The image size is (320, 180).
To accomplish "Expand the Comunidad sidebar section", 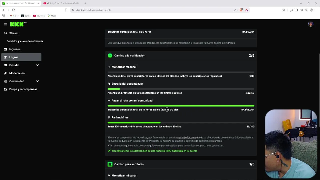I will (37, 81).
